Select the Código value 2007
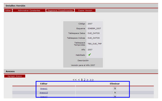The width and height of the screenshot is (162, 101). (90, 24)
